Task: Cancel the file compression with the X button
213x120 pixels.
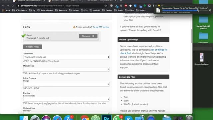Action: [210, 10]
